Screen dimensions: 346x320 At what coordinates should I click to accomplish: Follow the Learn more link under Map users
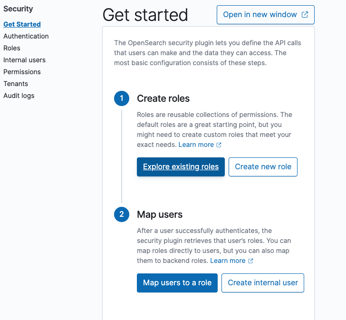(x=228, y=261)
